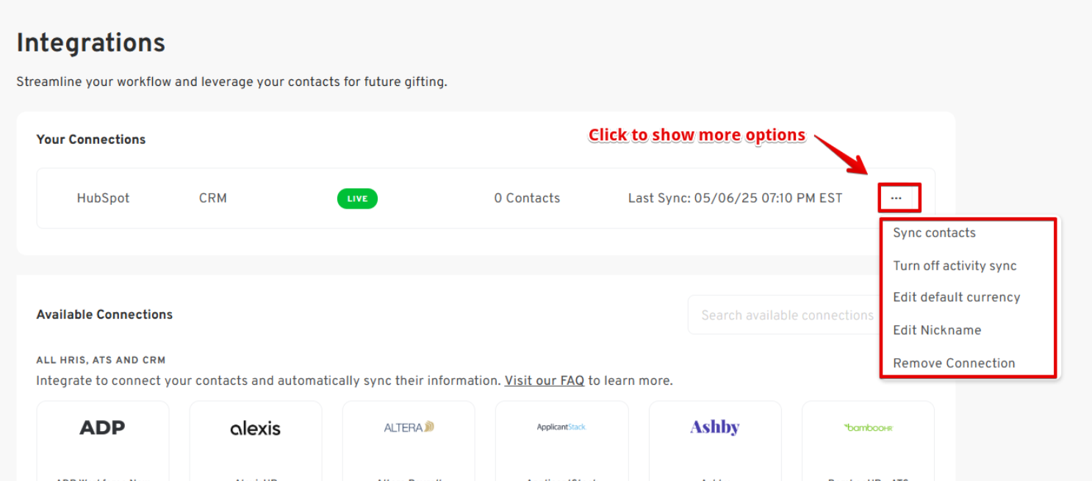Image resolution: width=1092 pixels, height=481 pixels.
Task: Choose Sync contacts from the menu
Action: click(934, 233)
